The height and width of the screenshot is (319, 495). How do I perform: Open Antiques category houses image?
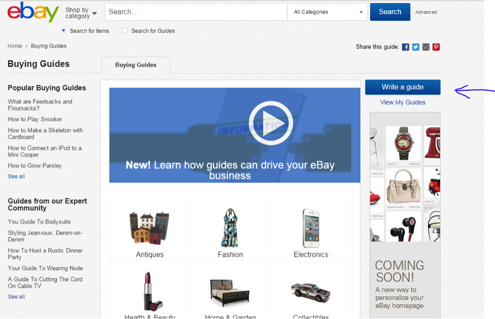[x=149, y=228]
